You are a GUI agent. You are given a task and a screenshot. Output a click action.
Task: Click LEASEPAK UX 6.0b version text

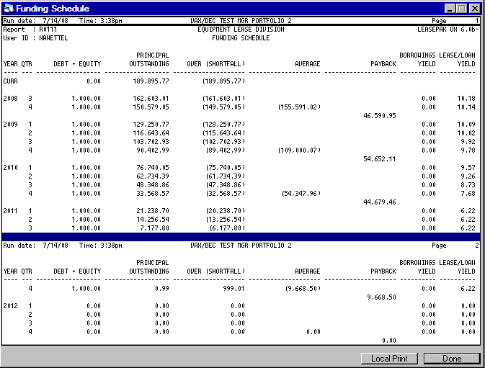coord(448,30)
